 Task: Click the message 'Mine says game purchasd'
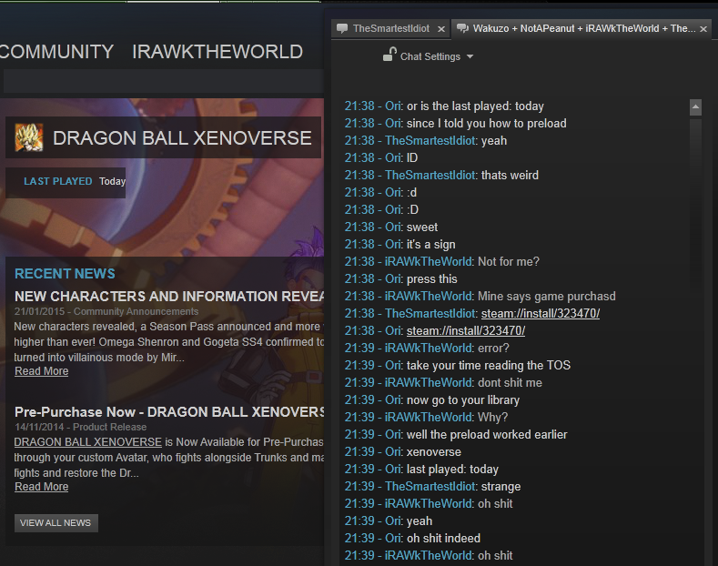tap(546, 297)
